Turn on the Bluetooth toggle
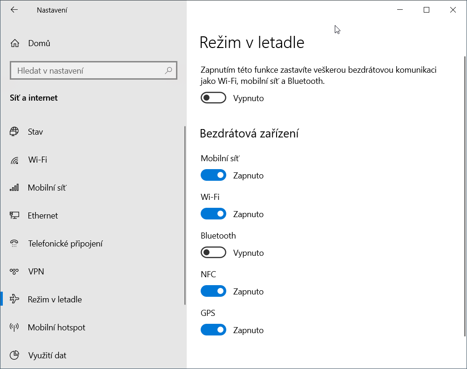Viewport: 467px width, 369px height. 213,253
